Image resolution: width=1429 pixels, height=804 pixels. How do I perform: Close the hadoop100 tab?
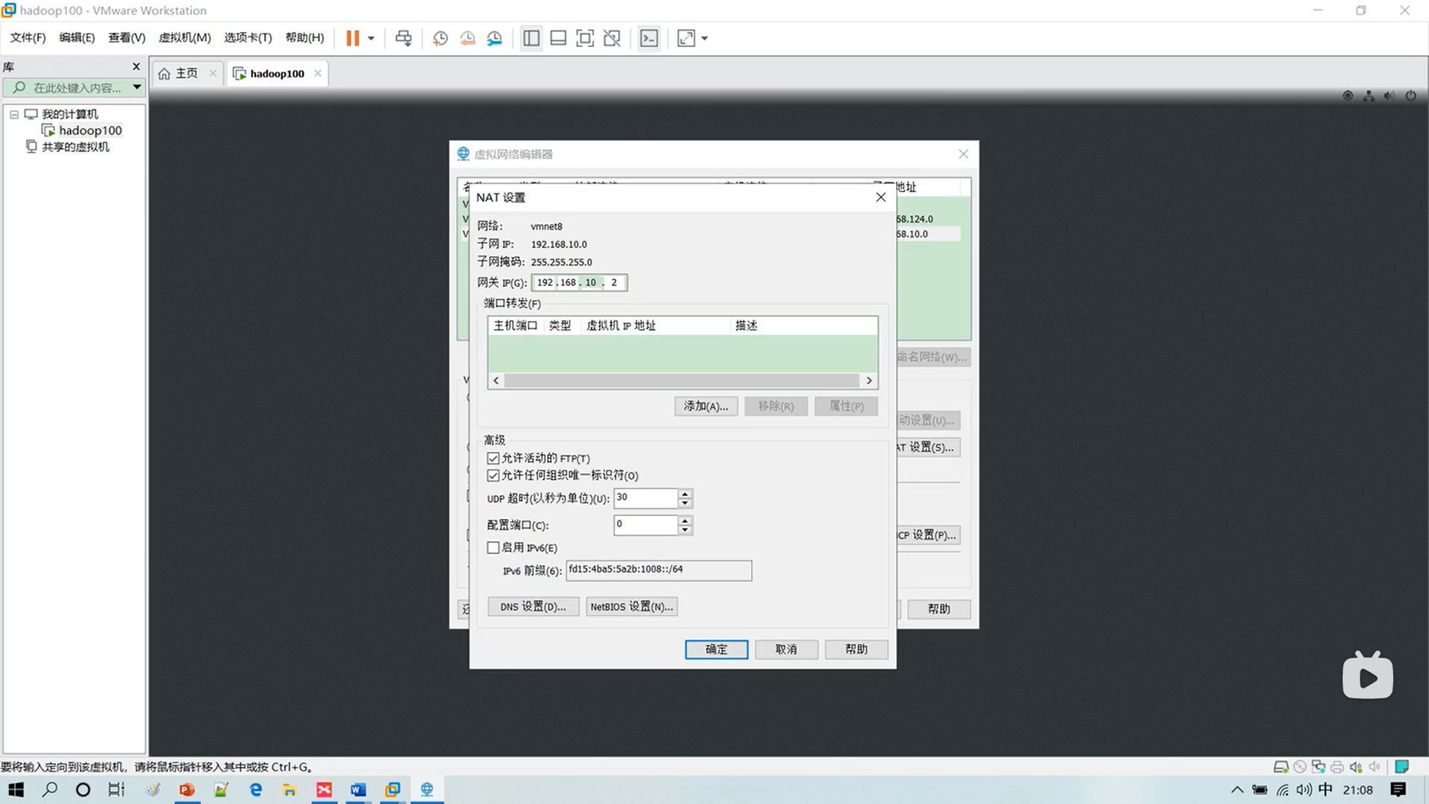pos(318,73)
